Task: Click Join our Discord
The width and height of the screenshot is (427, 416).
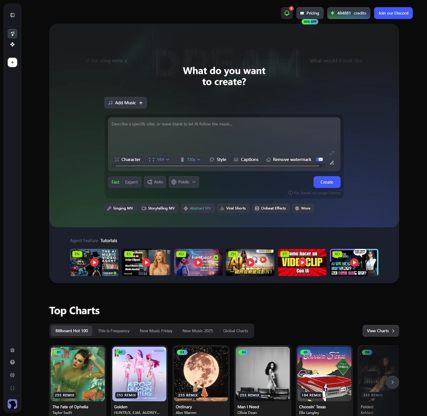Action: pyautogui.click(x=393, y=13)
